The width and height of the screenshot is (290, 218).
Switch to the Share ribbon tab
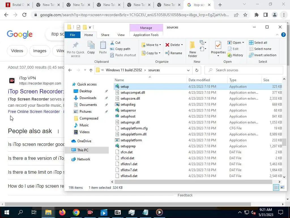pos(105,35)
